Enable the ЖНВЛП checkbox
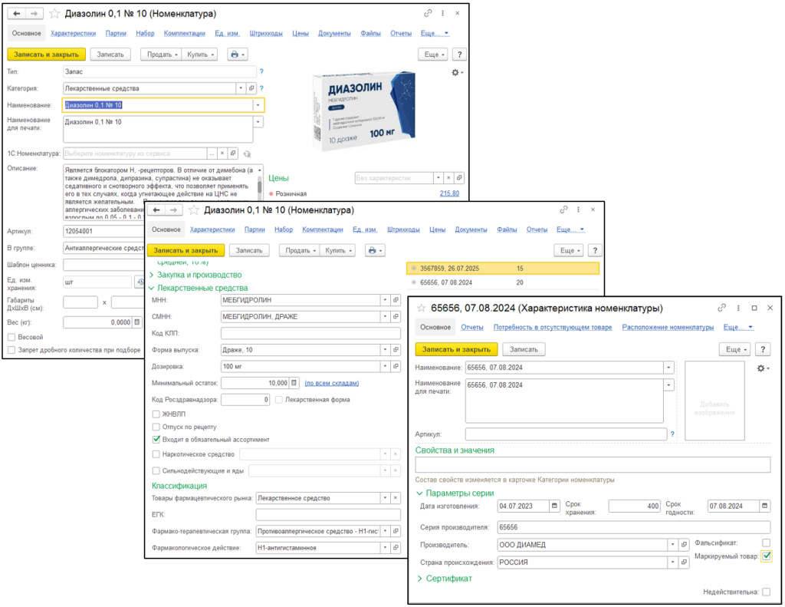 tap(156, 414)
